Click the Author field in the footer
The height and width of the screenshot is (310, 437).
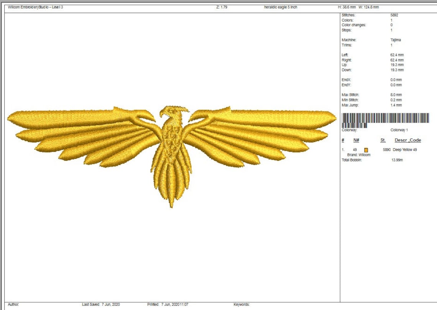pyautogui.click(x=11, y=304)
